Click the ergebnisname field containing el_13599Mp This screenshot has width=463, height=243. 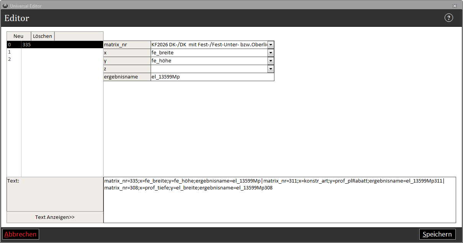(x=212, y=77)
